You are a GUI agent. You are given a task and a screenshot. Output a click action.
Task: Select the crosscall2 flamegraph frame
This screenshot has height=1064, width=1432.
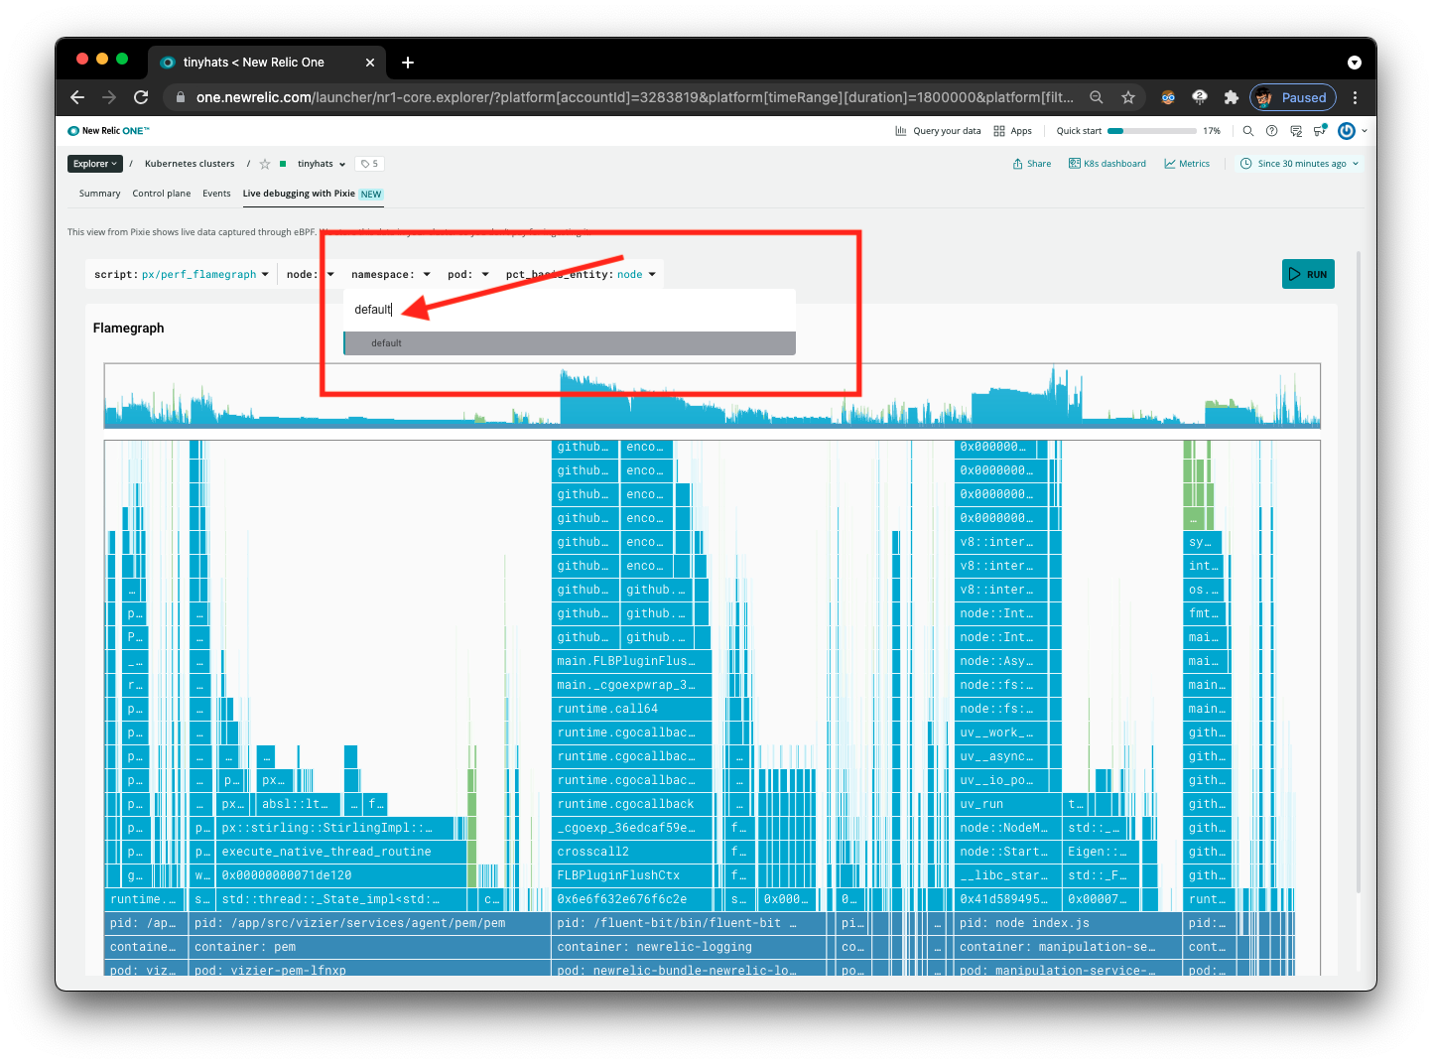pos(631,852)
